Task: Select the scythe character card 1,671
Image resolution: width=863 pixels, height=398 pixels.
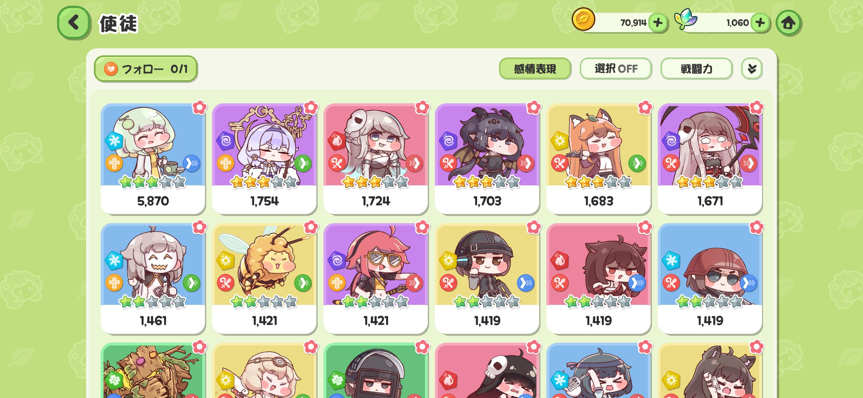Action: pyautogui.click(x=710, y=159)
